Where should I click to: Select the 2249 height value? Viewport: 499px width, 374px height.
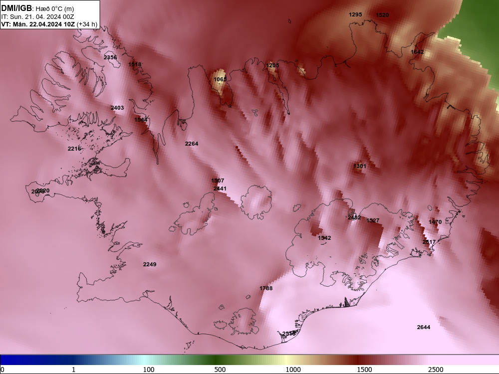click(150, 264)
